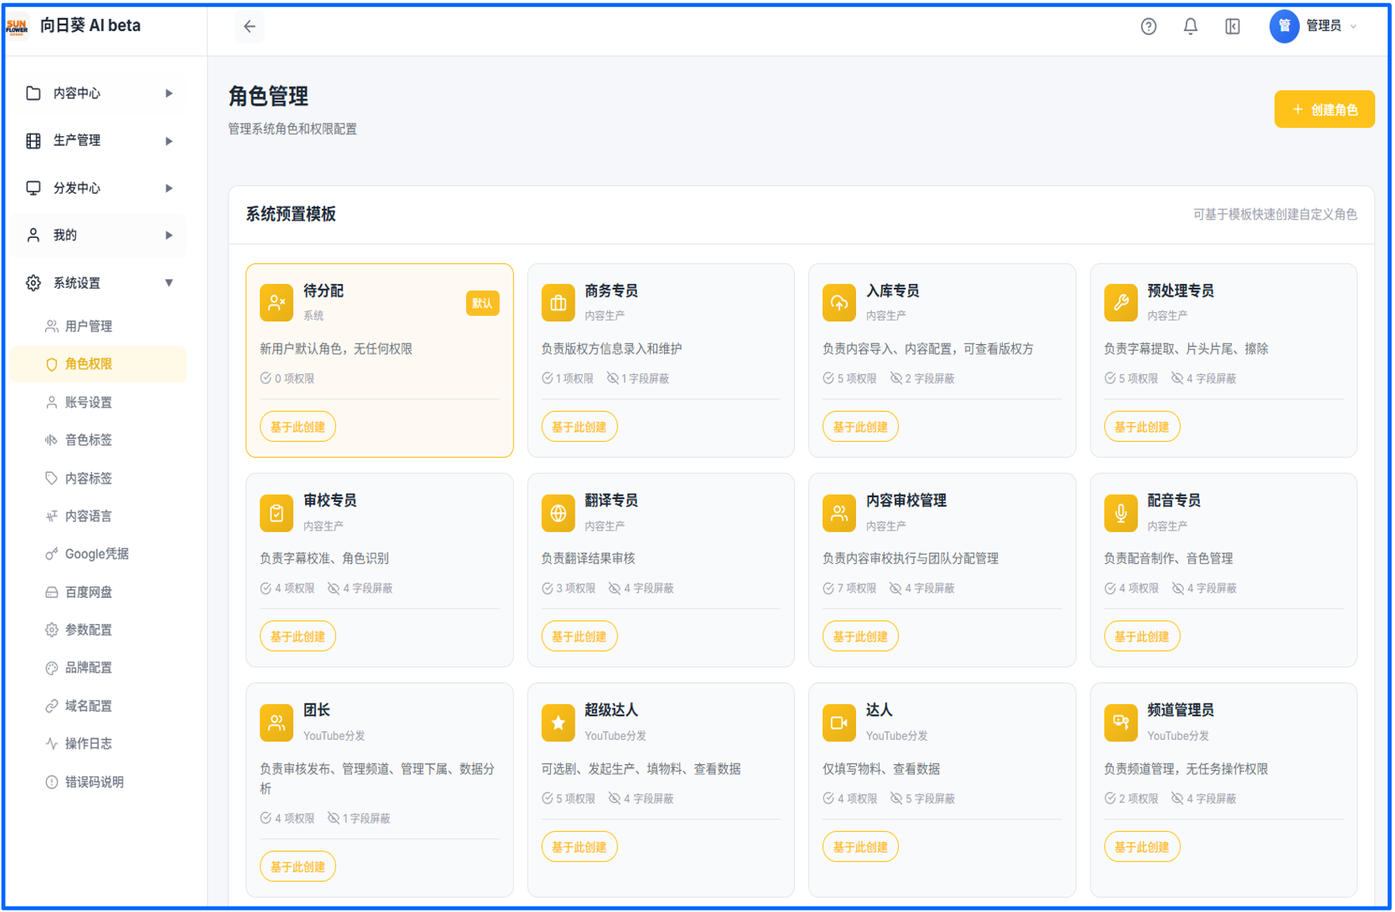Image resolution: width=1395 pixels, height=912 pixels.
Task: Click 基于此创建 on 翻译专员 card
Action: pyautogui.click(x=579, y=636)
